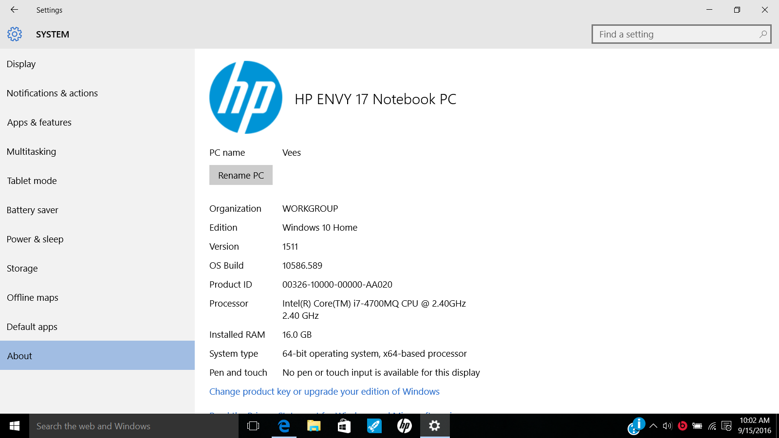The image size is (779, 438).
Task: Open the volume control in the tray
Action: pos(668,426)
